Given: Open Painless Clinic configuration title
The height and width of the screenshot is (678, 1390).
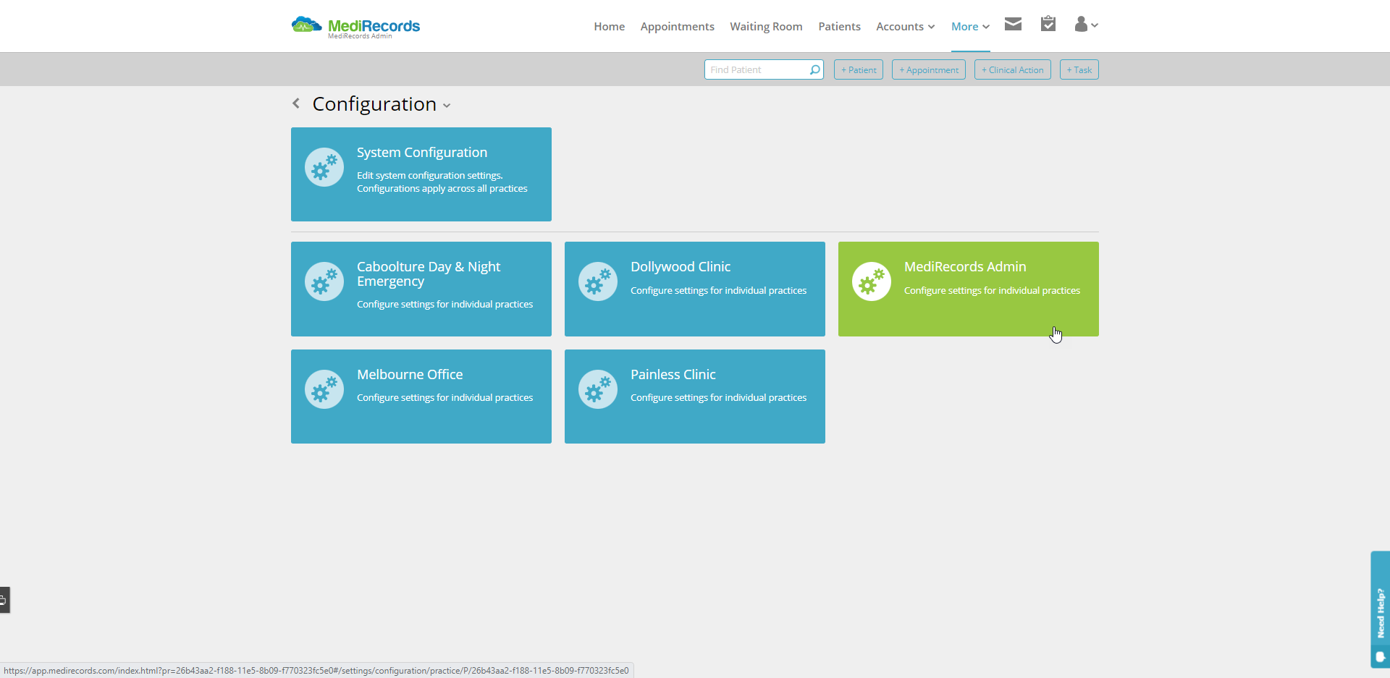Looking at the screenshot, I should click(x=673, y=375).
